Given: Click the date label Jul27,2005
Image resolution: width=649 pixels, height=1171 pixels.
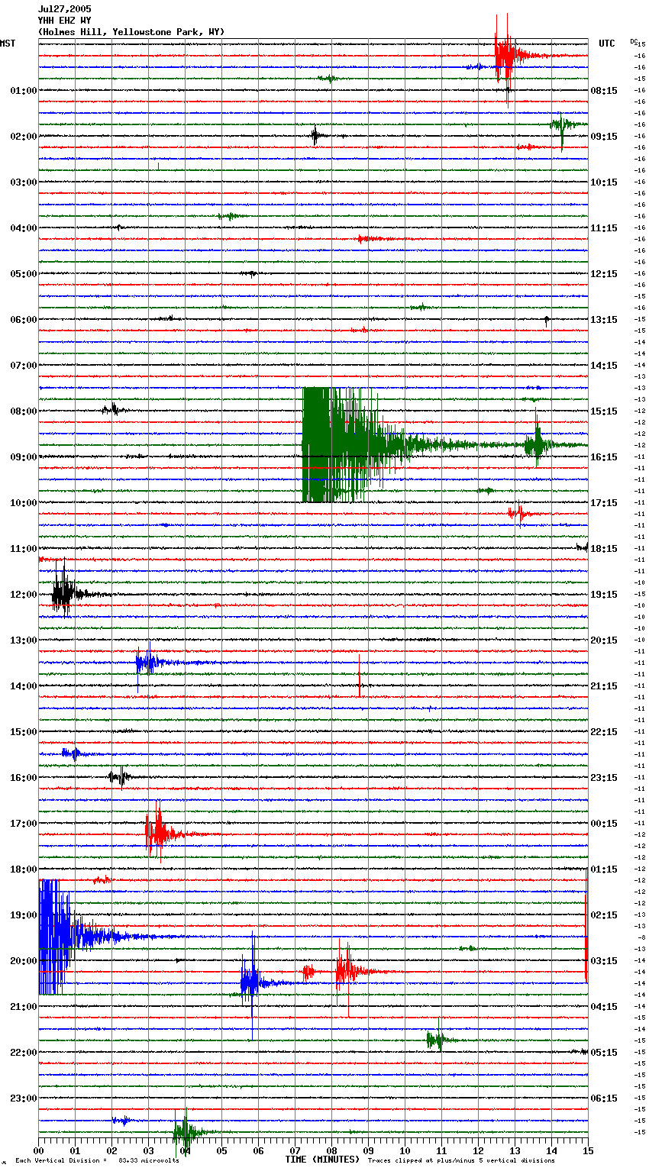Looking at the screenshot, I should [65, 9].
